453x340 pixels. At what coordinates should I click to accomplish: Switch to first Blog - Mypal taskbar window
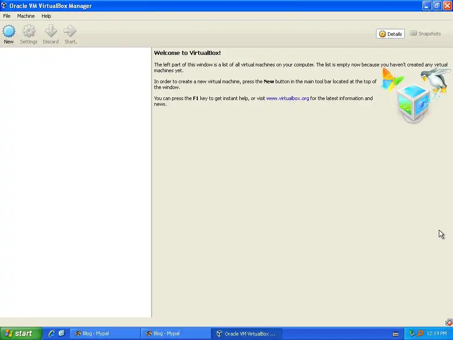pyautogui.click(x=105, y=333)
